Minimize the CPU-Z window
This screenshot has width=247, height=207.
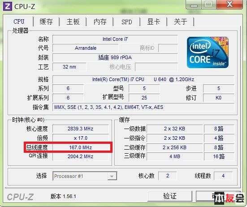194,5
